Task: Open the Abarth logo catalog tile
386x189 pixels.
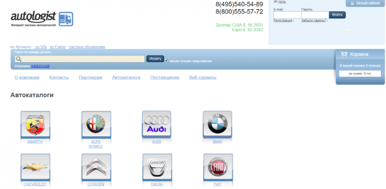Action: [x=35, y=125]
